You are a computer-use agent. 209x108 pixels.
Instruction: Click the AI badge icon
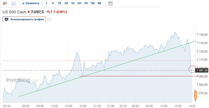[7, 20]
